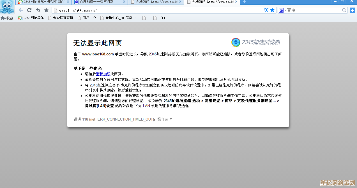Image resolution: width=357 pixels, height=188 pixels.
Task: Close the 2345网址导航 tab
Action: click(x=68, y=2)
